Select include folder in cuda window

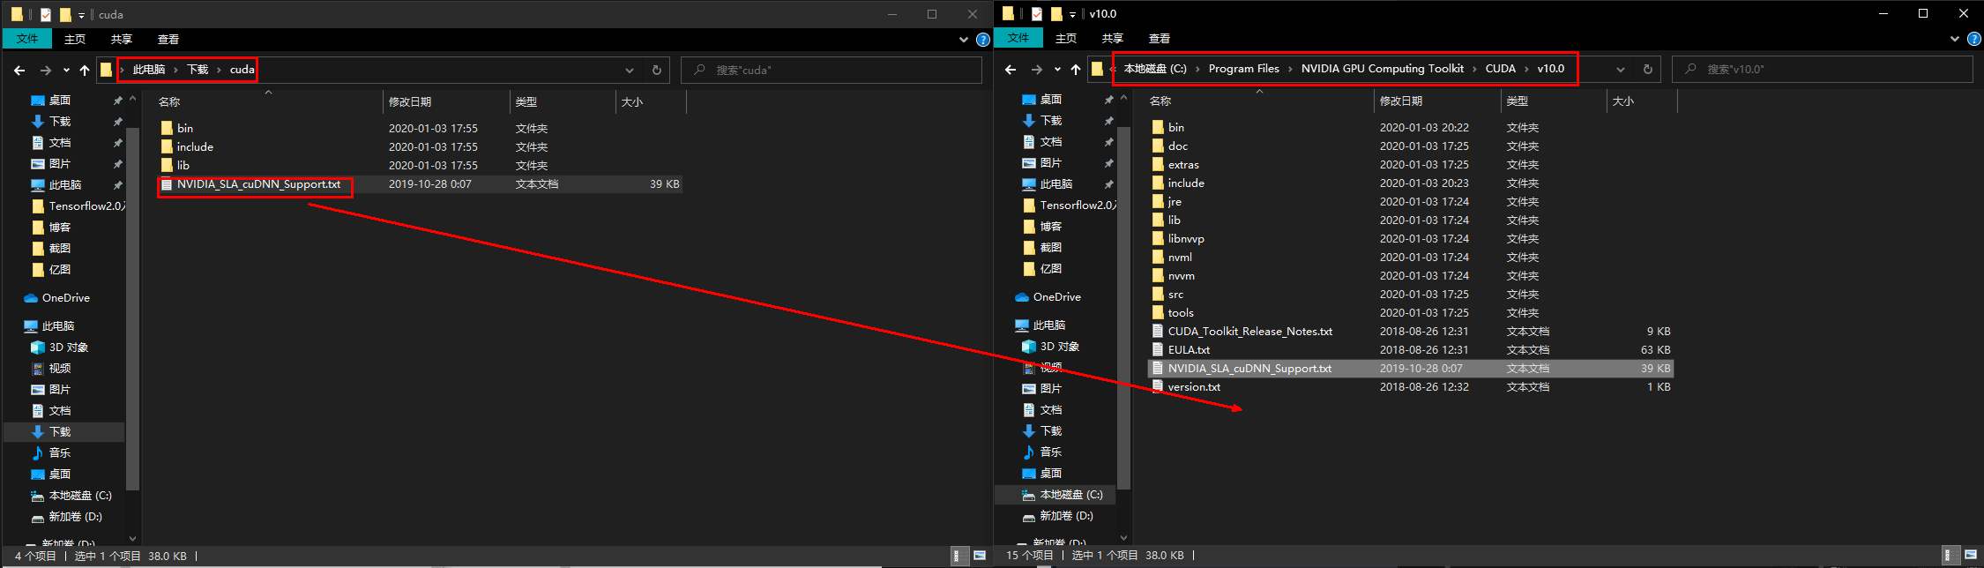coord(195,147)
